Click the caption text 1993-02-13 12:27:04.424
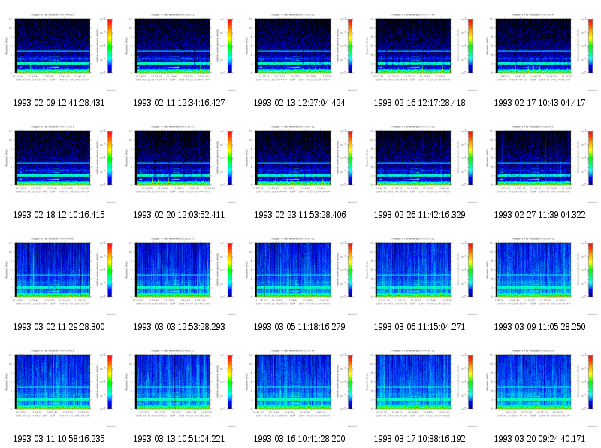The height and width of the screenshot is (448, 601). point(299,103)
